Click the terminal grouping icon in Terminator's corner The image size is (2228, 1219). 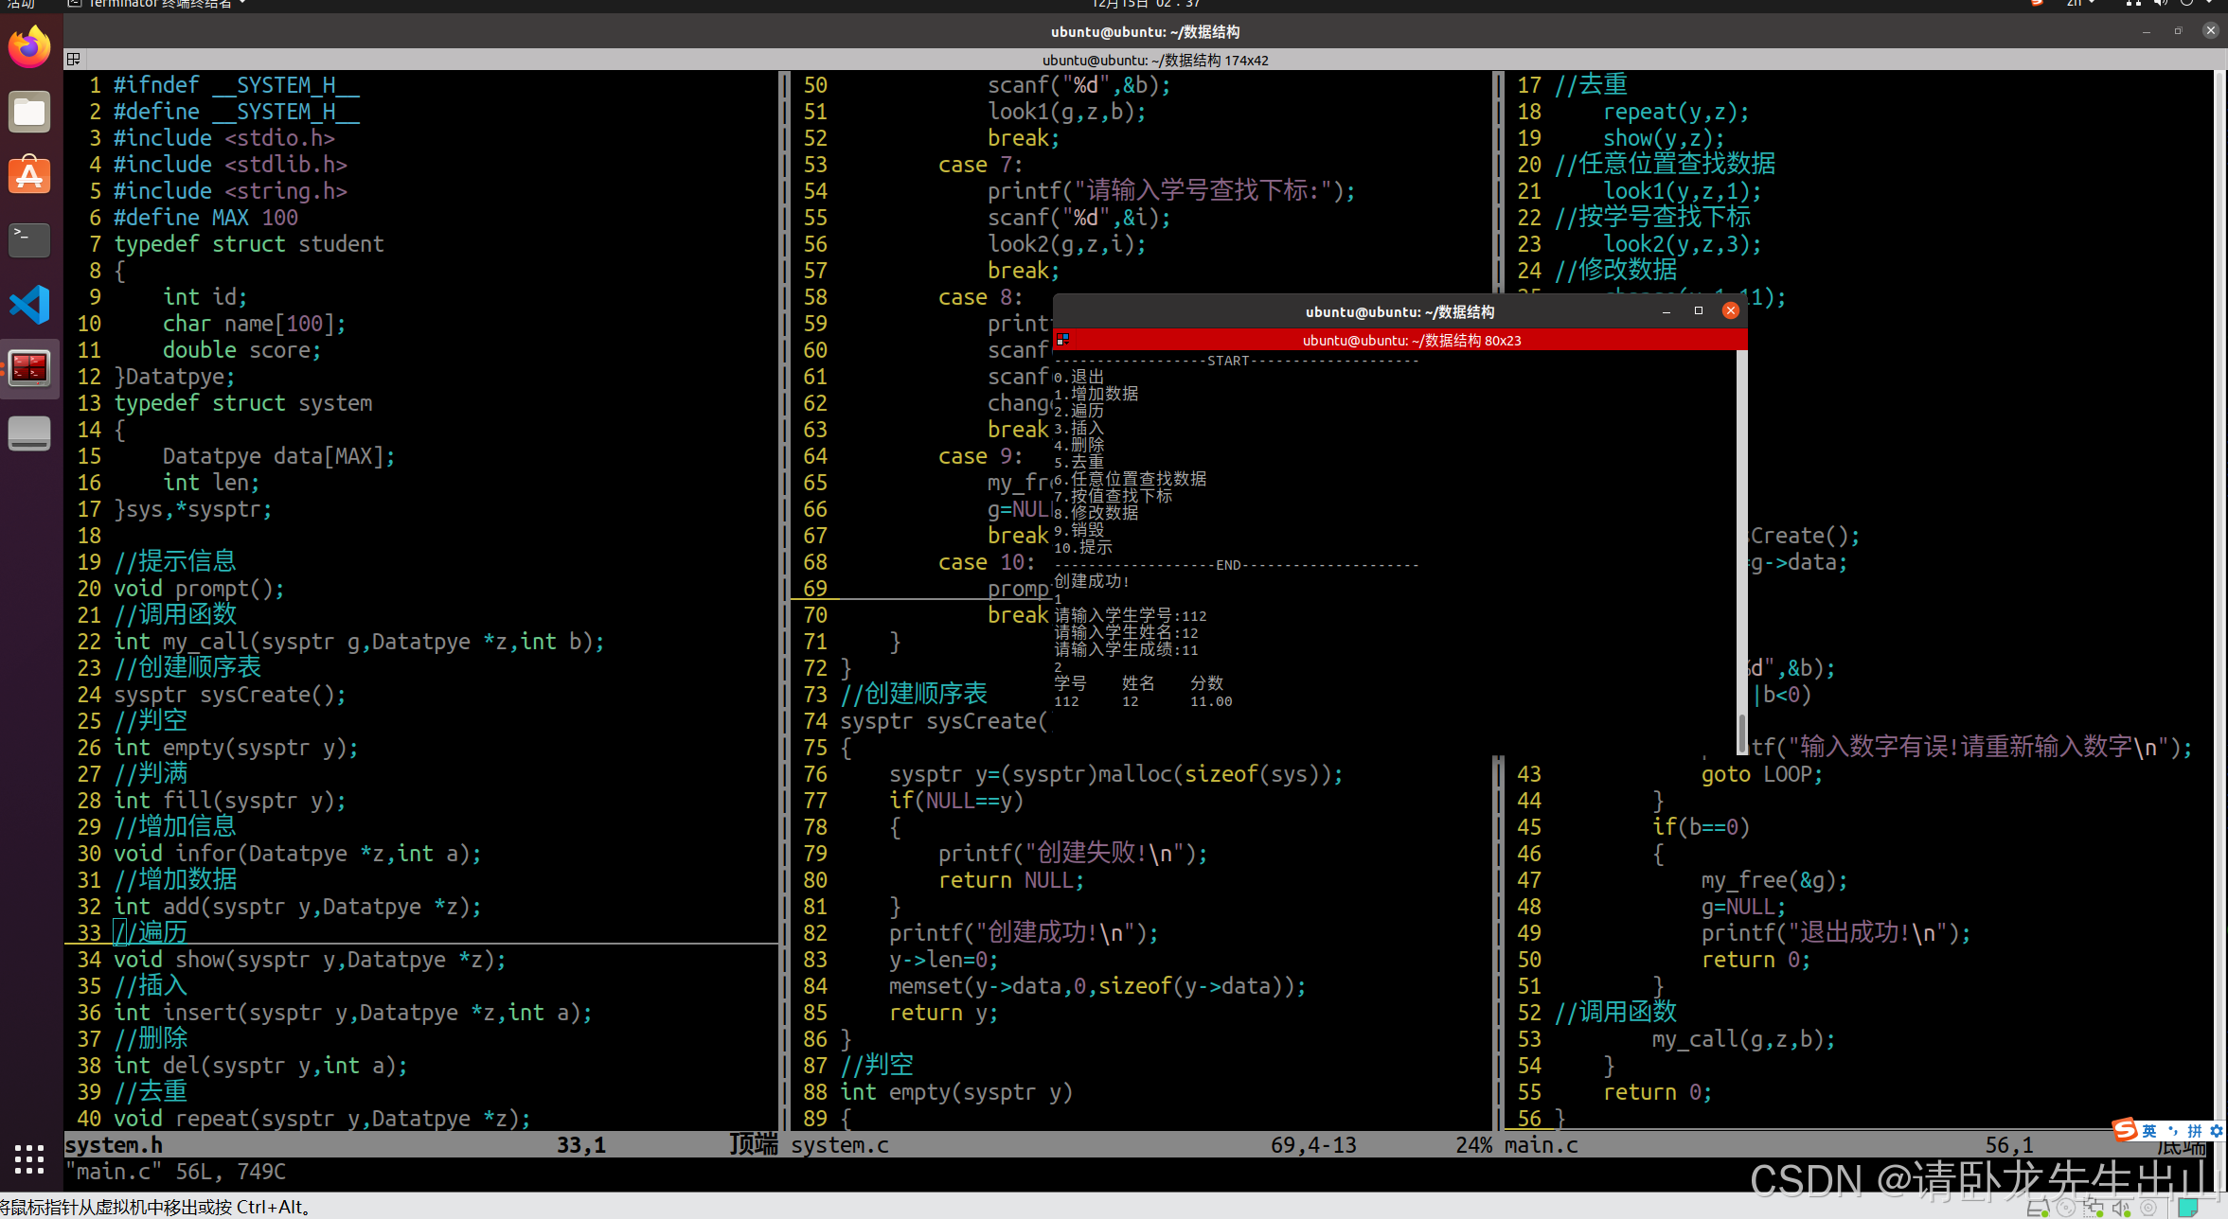(x=1063, y=340)
